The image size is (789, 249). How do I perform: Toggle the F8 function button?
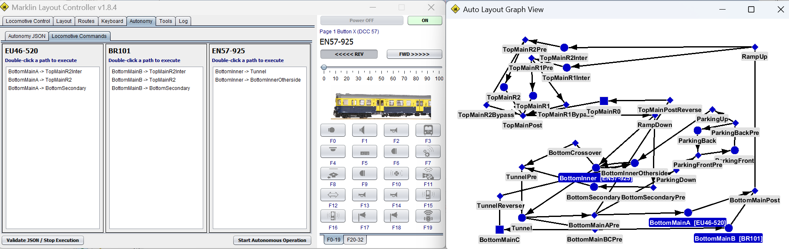click(333, 173)
